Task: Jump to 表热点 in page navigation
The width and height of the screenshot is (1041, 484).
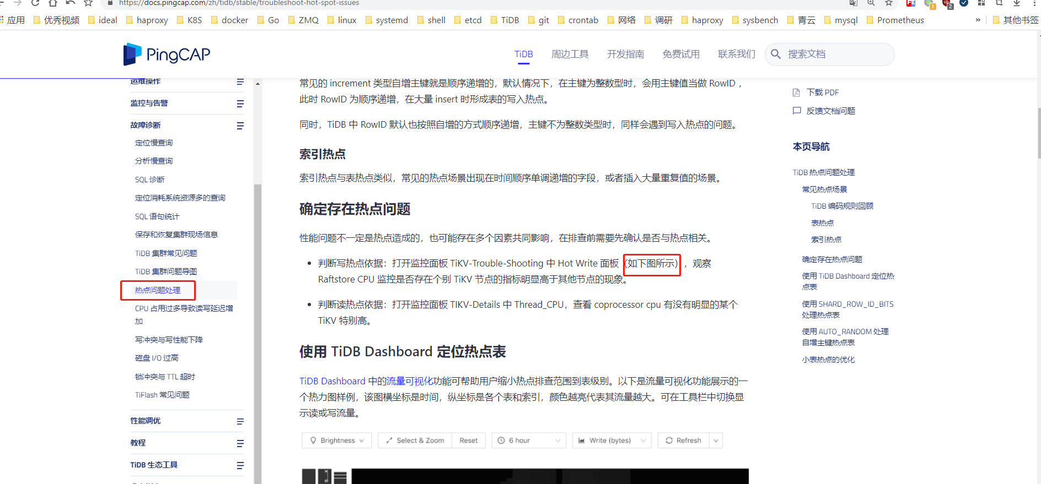Action: click(x=822, y=223)
